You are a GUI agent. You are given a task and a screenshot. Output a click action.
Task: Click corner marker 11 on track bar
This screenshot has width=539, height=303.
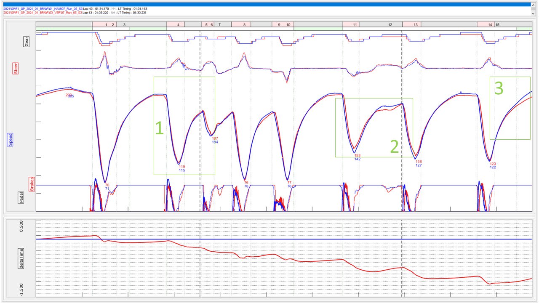tap(355, 25)
